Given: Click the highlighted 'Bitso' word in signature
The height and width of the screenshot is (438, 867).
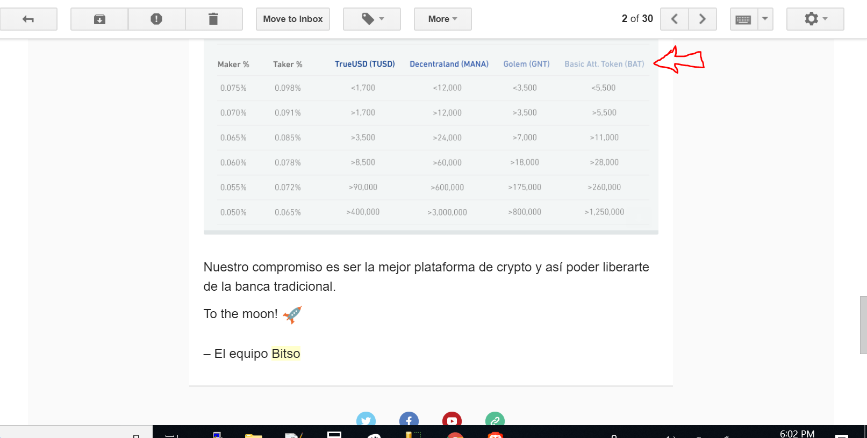Looking at the screenshot, I should (286, 354).
